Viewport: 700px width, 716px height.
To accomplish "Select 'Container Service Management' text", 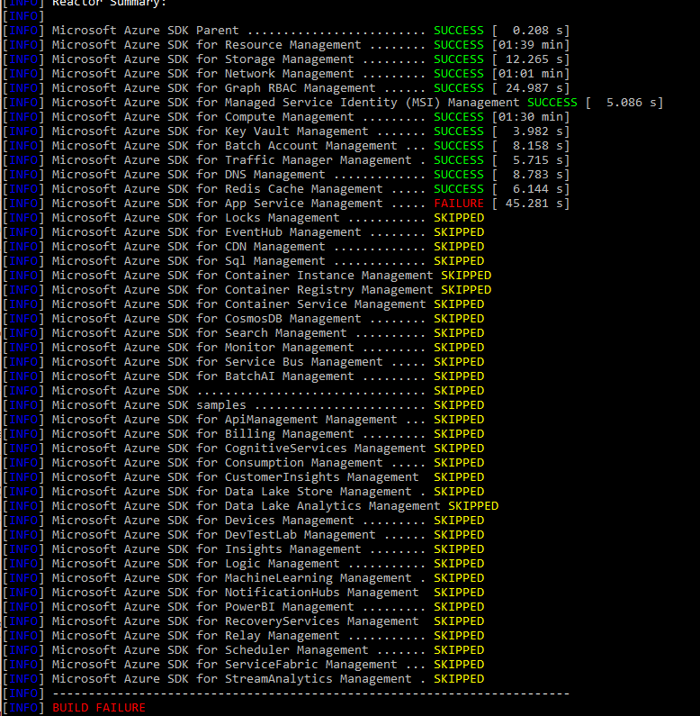I will pos(325,304).
